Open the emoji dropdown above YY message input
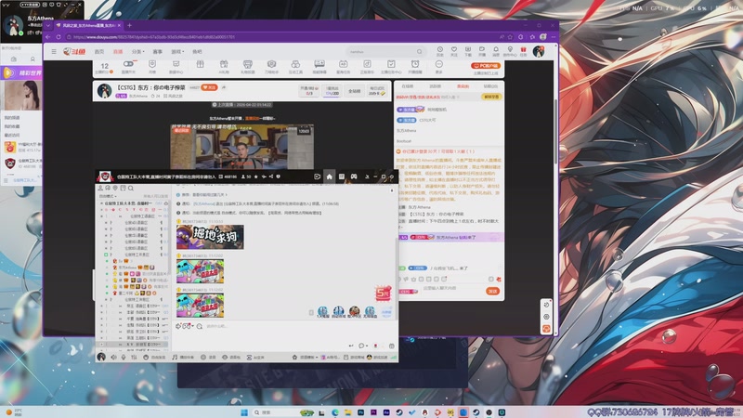Viewport: 743px width, 418px height. (x=192, y=326)
